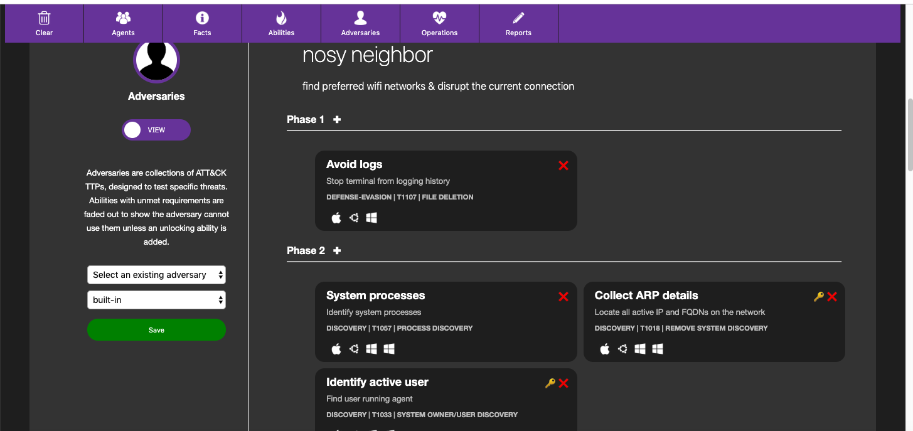
Task: Add ability to Phase 1 with plus
Action: 337,119
